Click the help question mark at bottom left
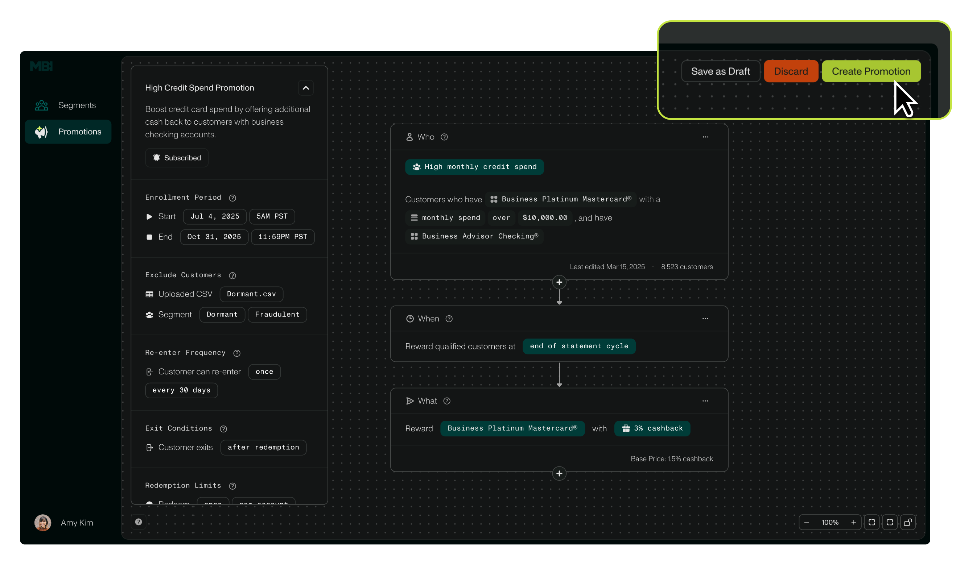The width and height of the screenshot is (956, 577). [x=139, y=522]
